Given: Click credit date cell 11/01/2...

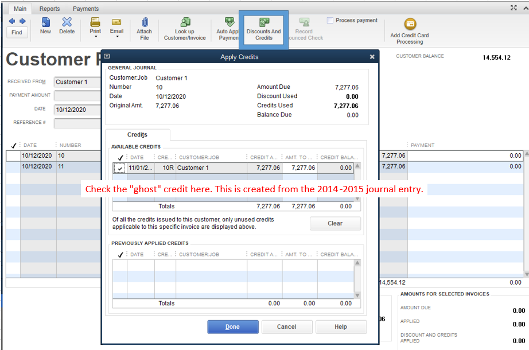Looking at the screenshot, I should tap(141, 168).
